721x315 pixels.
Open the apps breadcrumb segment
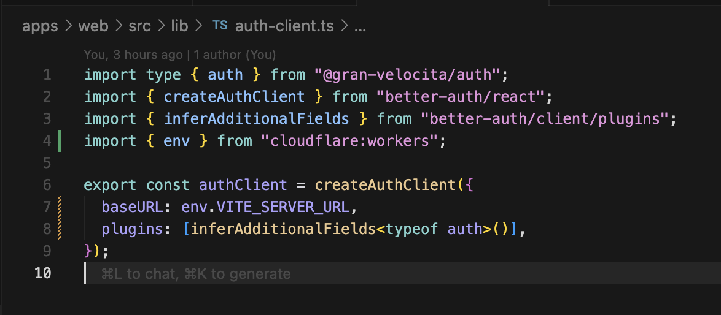point(40,26)
